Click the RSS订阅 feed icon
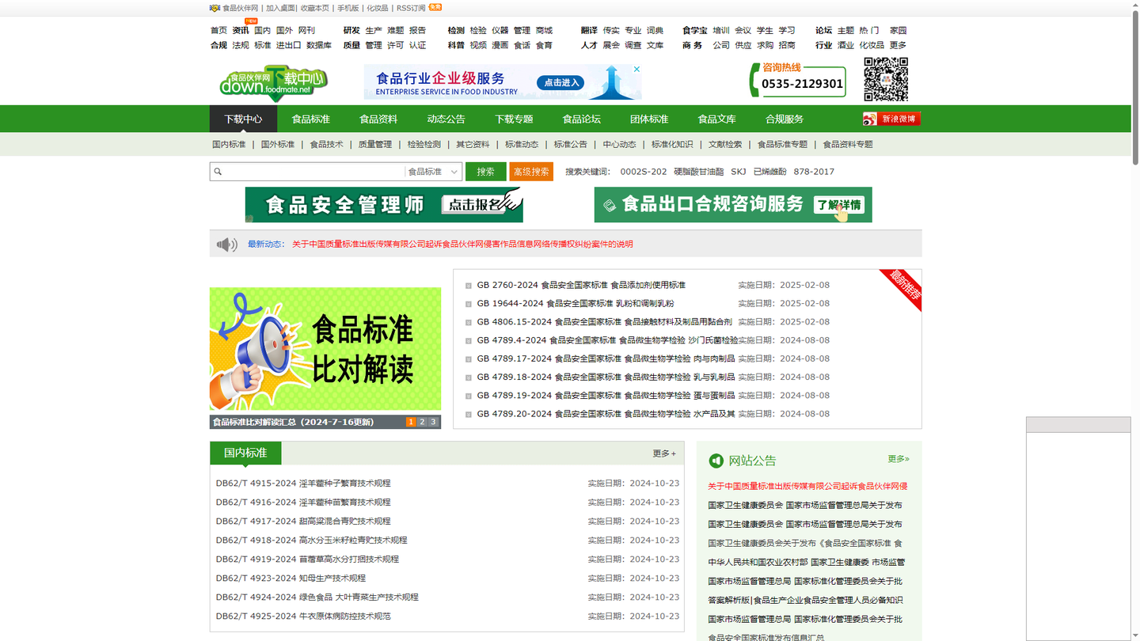This screenshot has width=1140, height=641. pos(435,7)
